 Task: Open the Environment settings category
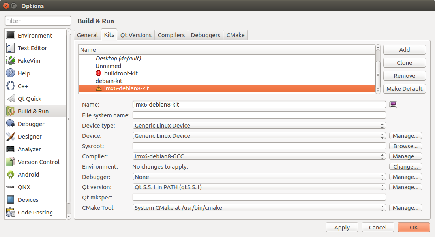[x=35, y=36]
